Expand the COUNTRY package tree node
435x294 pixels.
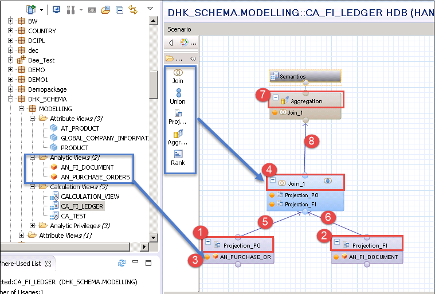tap(11, 31)
